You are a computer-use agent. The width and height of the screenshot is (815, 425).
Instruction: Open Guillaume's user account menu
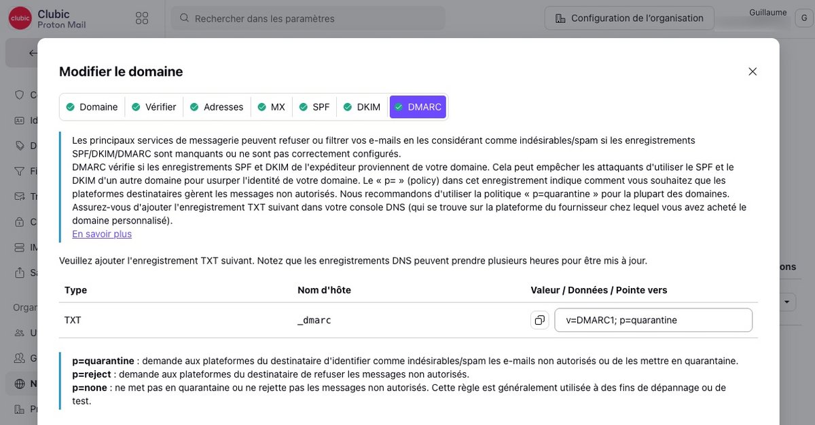click(x=804, y=19)
